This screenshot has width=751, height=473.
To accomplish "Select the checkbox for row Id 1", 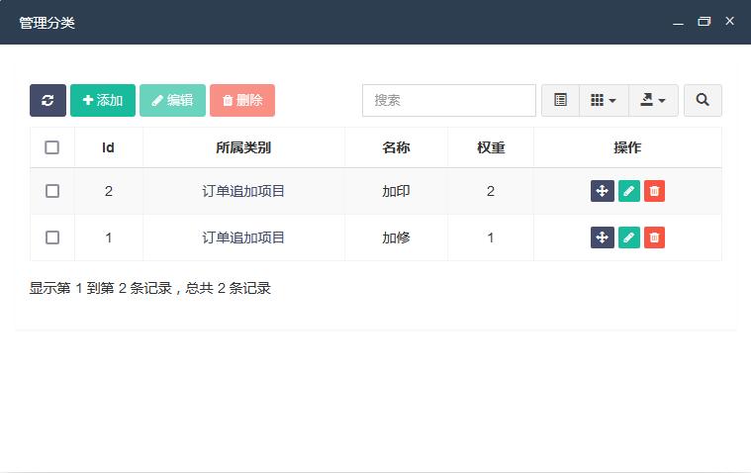I will coord(52,237).
